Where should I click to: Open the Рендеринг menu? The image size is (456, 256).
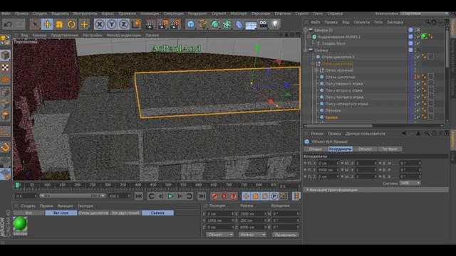click(197, 14)
